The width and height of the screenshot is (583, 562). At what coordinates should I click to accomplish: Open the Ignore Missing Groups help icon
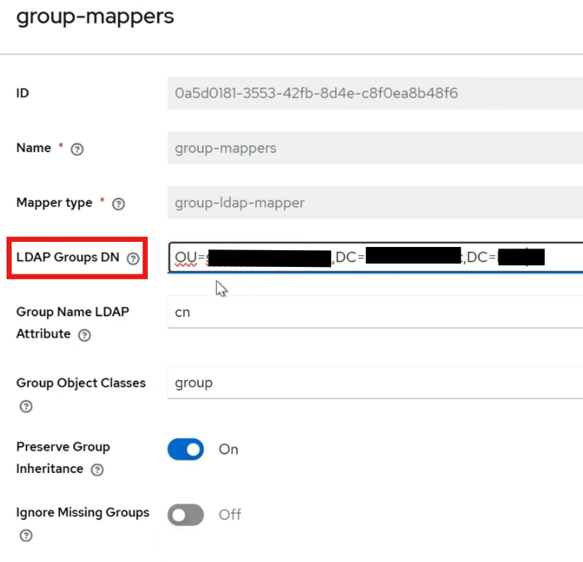tap(26, 536)
